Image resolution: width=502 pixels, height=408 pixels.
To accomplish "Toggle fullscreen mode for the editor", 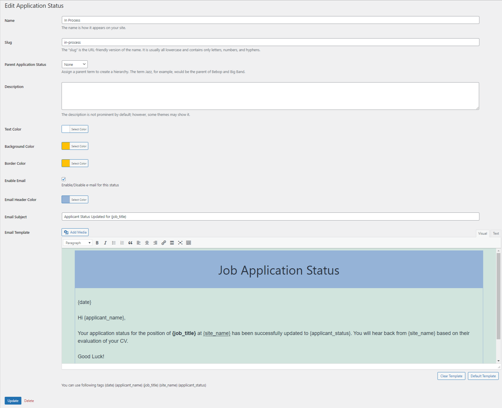I will click(x=180, y=243).
